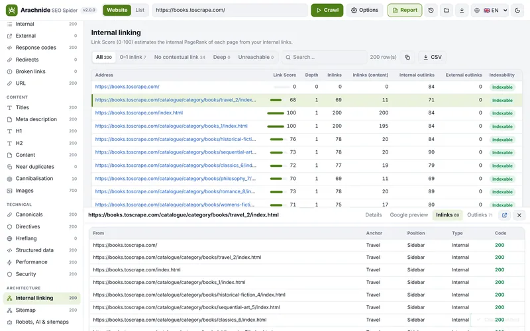Open URL in new window icon

(504, 215)
